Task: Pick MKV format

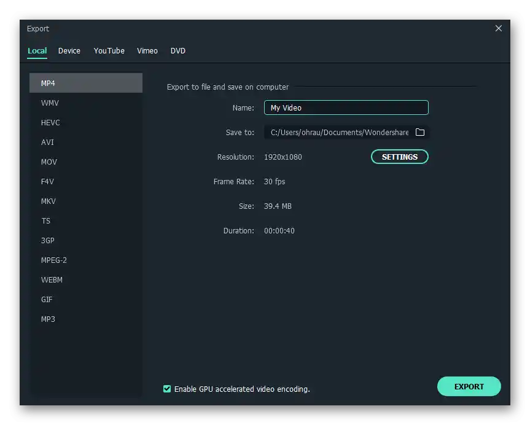Action: (86, 201)
